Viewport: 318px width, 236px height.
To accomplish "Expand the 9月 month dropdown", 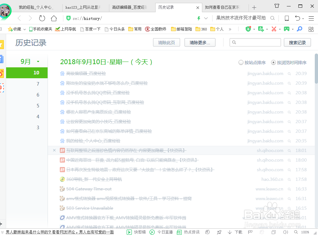I will [x=38, y=61].
